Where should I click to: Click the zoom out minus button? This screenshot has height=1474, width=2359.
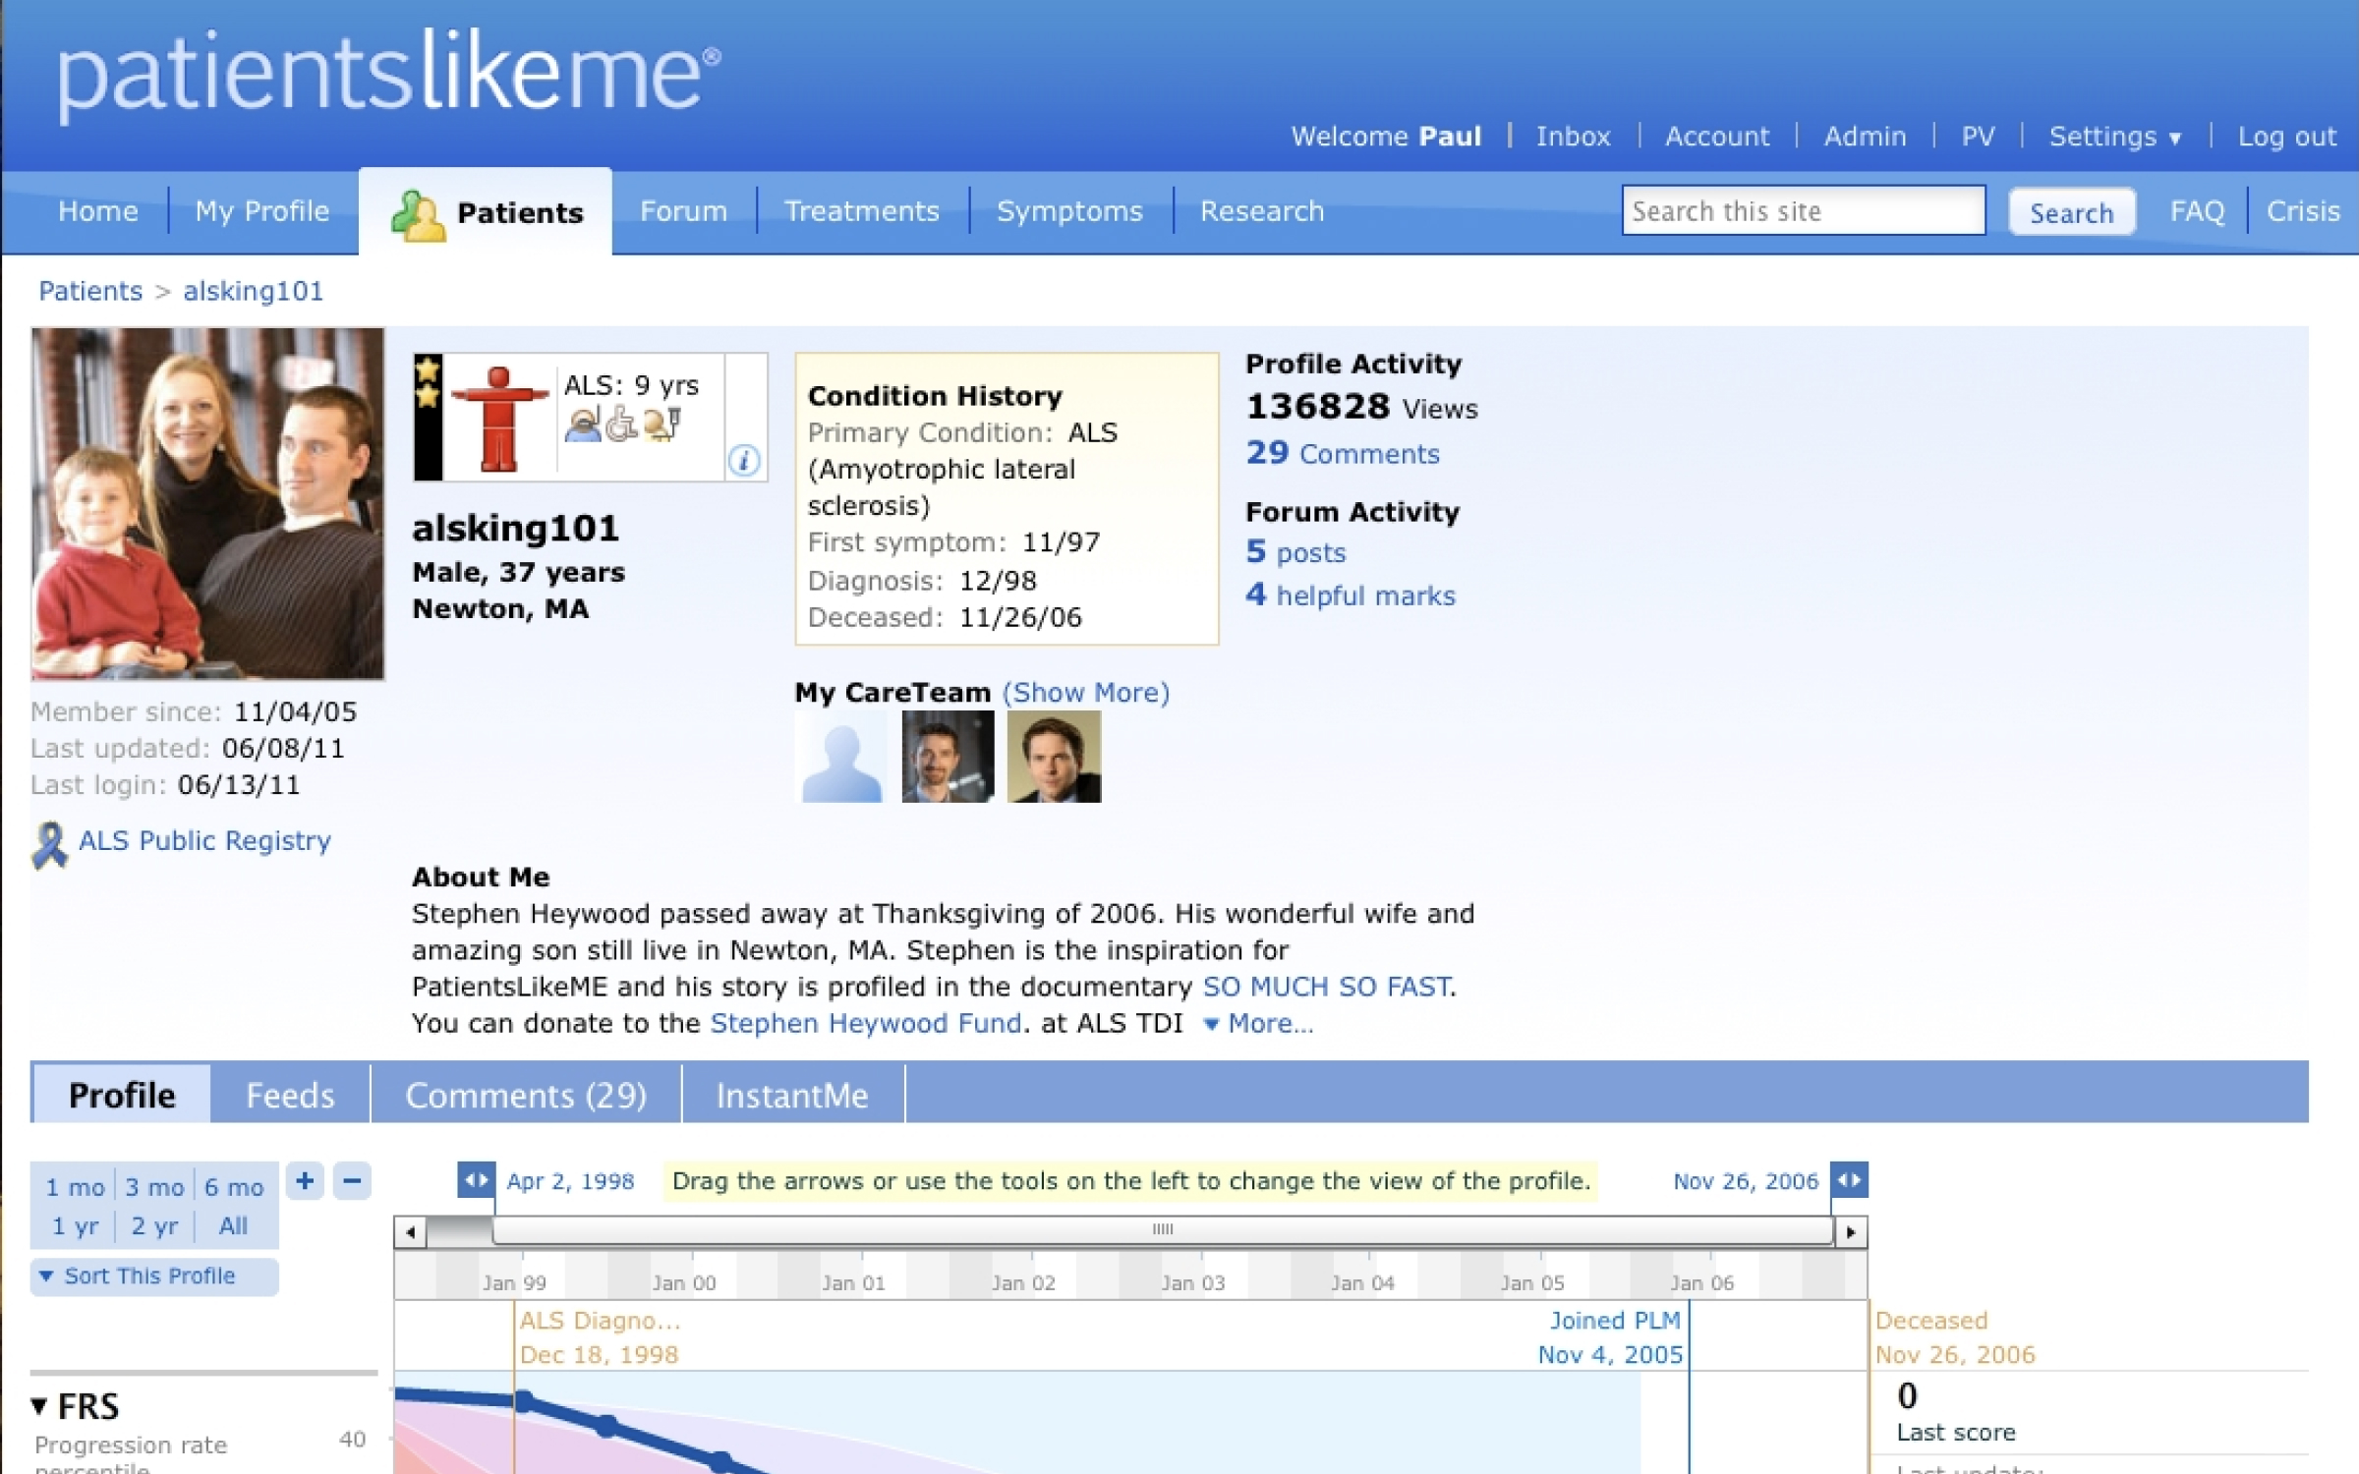352,1181
